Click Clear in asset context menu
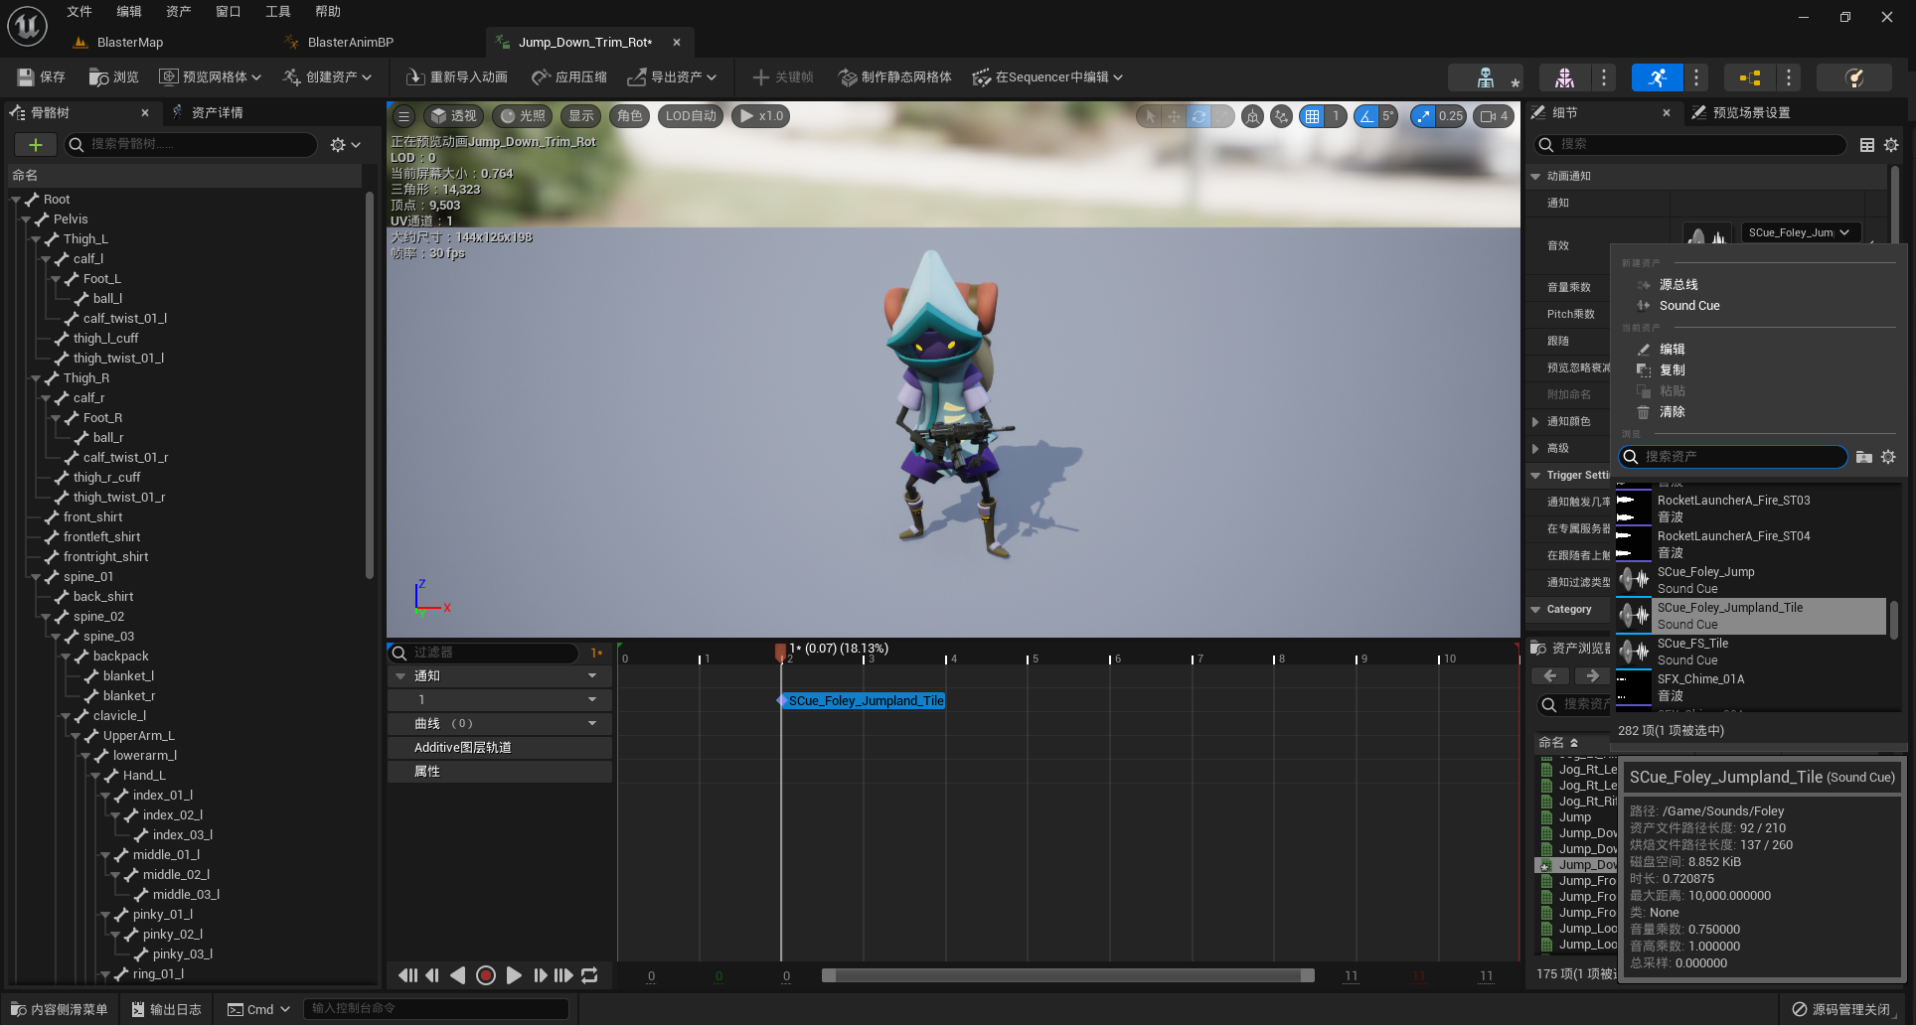Viewport: 1916px width, 1025px height. [x=1672, y=412]
